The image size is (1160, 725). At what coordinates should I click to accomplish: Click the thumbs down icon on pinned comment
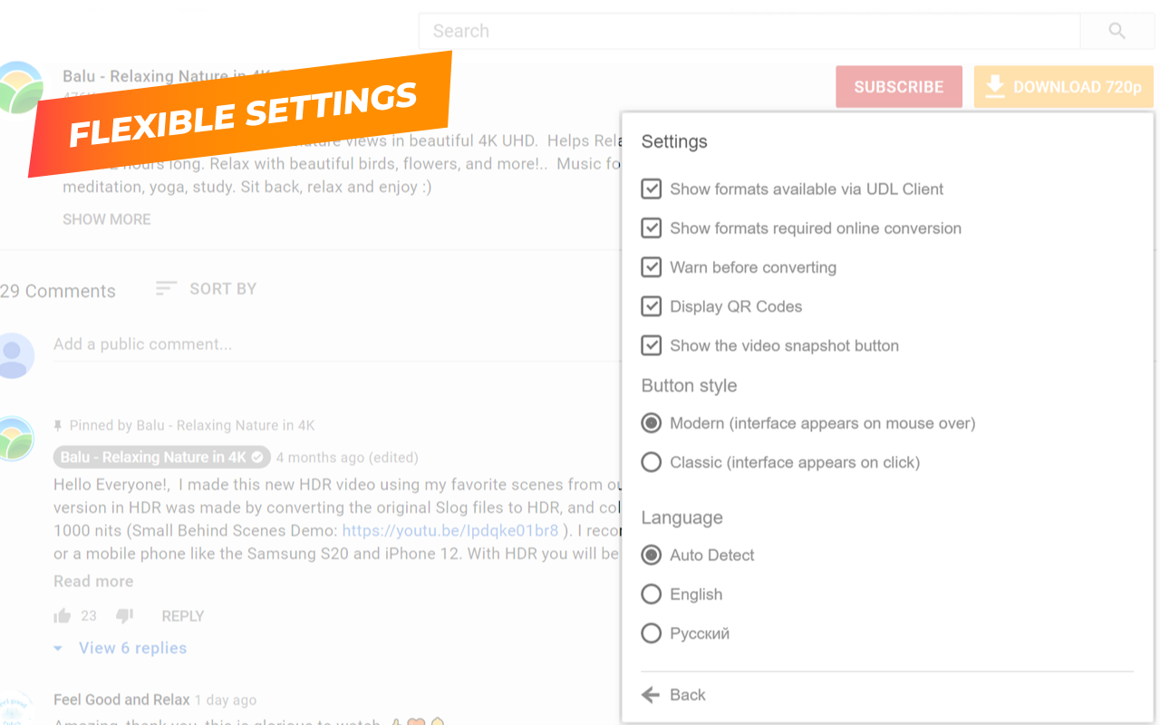tap(124, 616)
